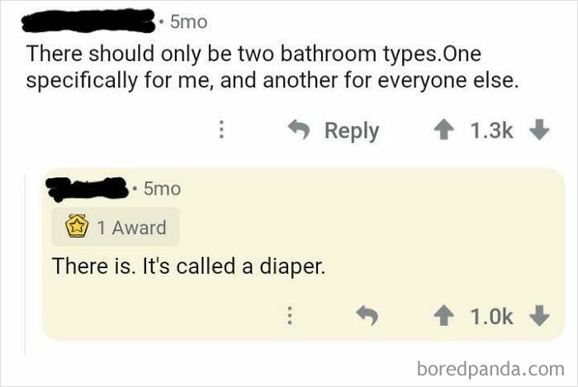
Task: Click the 5mo timestamp on the reply
Action: click(162, 189)
